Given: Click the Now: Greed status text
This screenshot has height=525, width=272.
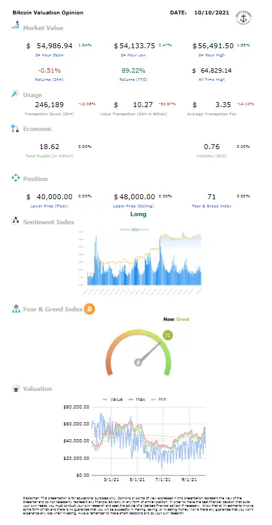Looking at the screenshot, I should point(176,320).
